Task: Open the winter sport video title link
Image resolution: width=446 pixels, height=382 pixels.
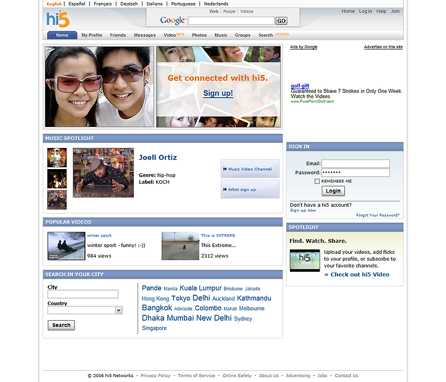Action: coord(99,236)
